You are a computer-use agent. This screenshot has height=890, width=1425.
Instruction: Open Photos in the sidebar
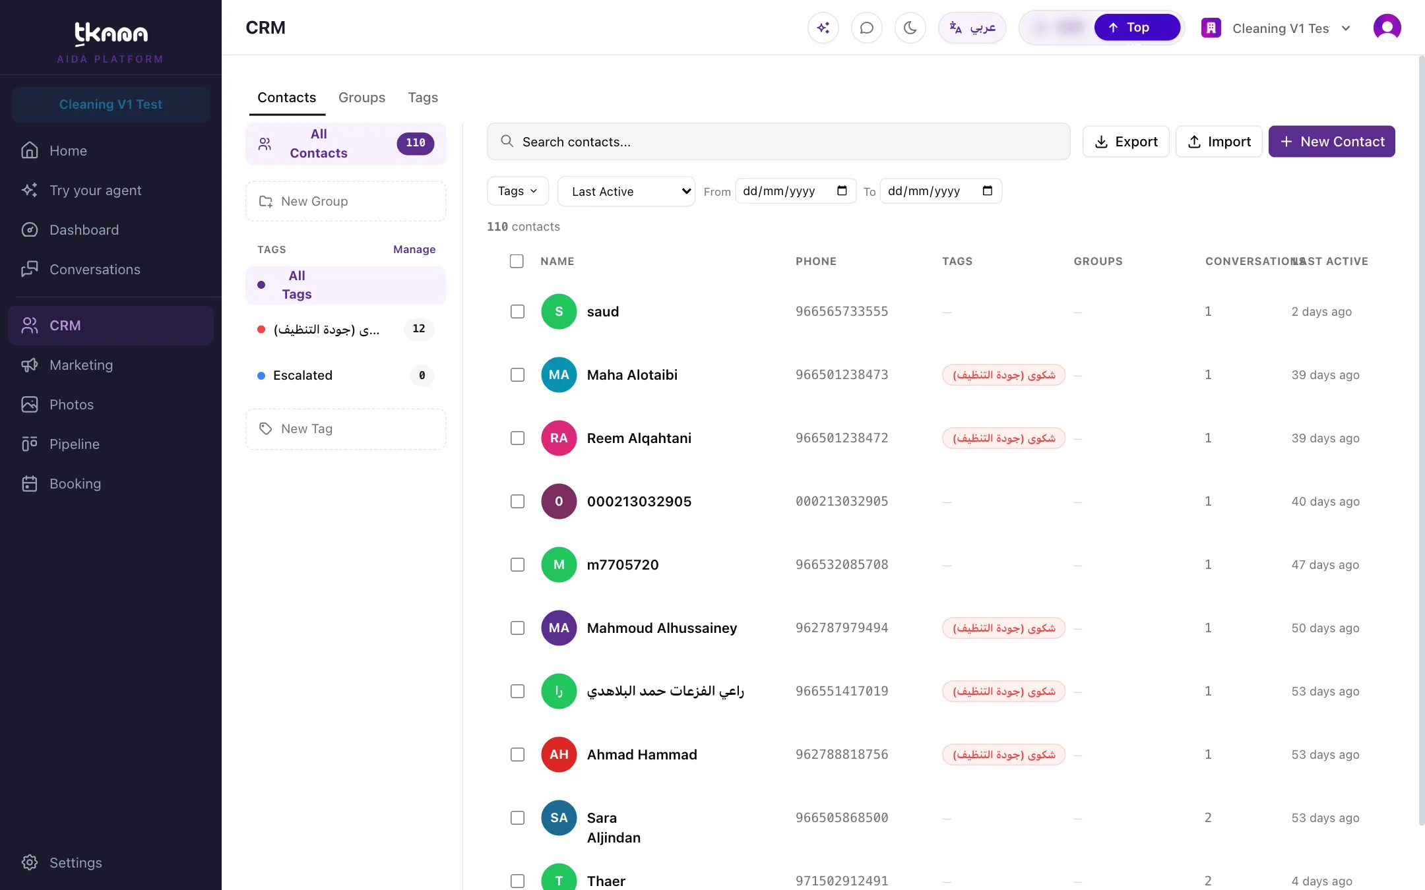click(111, 405)
